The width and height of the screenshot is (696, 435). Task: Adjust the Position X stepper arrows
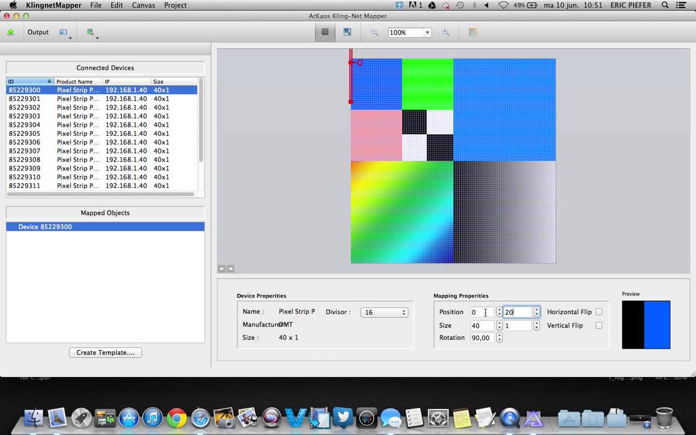click(x=500, y=312)
